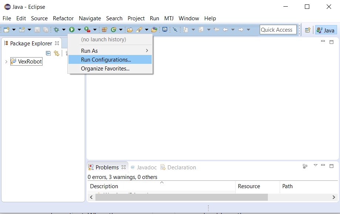Click the new-page-with-list icon left of Save

coord(22,30)
